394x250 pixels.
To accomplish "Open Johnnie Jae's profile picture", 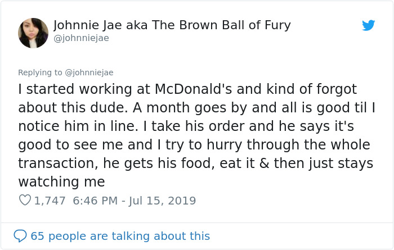I will point(33,32).
